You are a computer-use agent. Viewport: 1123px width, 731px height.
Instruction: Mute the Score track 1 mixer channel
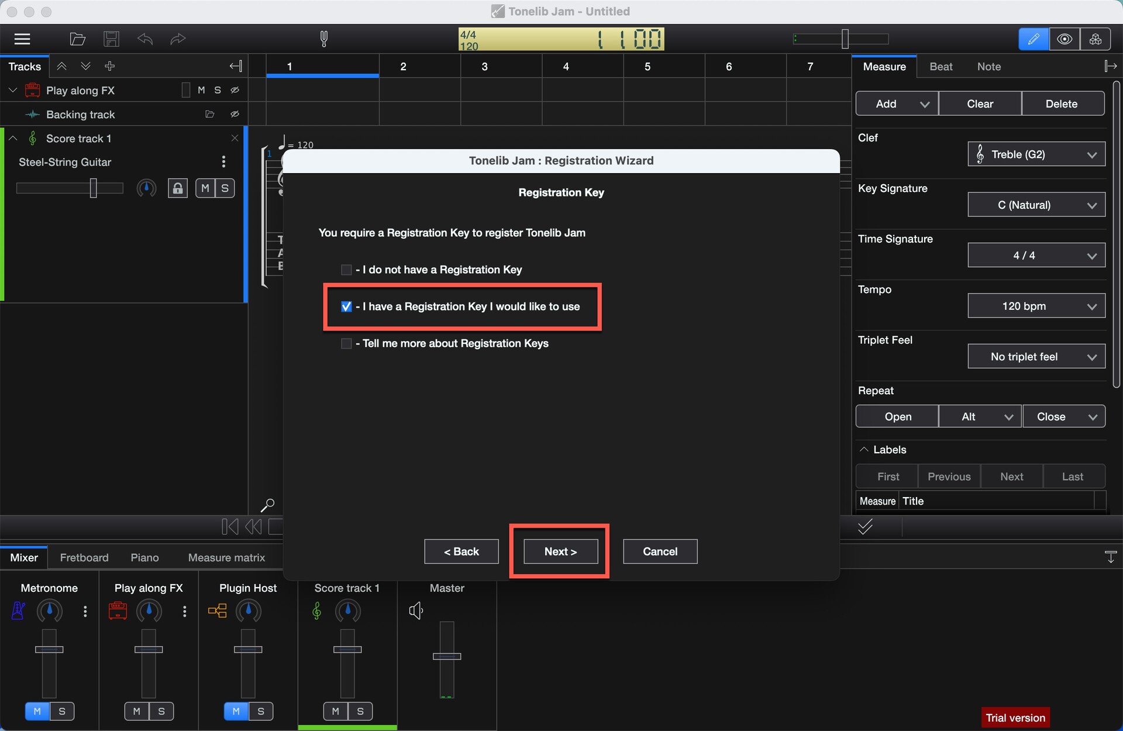[336, 711]
